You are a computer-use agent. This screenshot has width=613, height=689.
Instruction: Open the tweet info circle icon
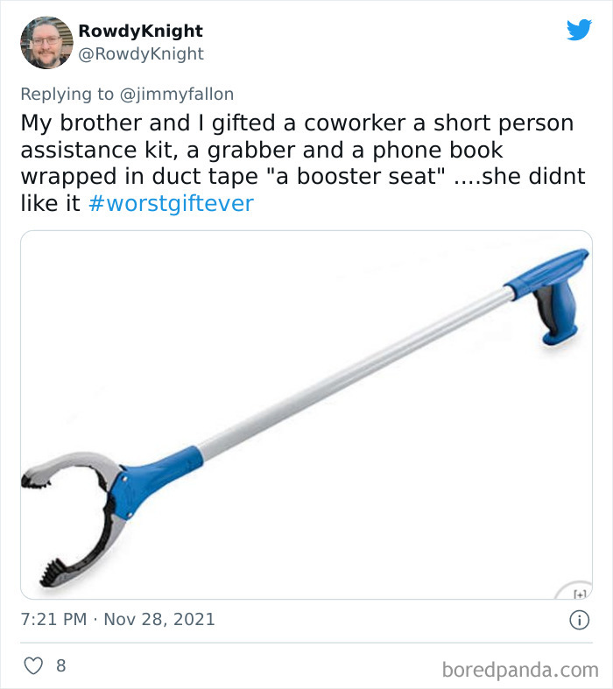pos(579,620)
